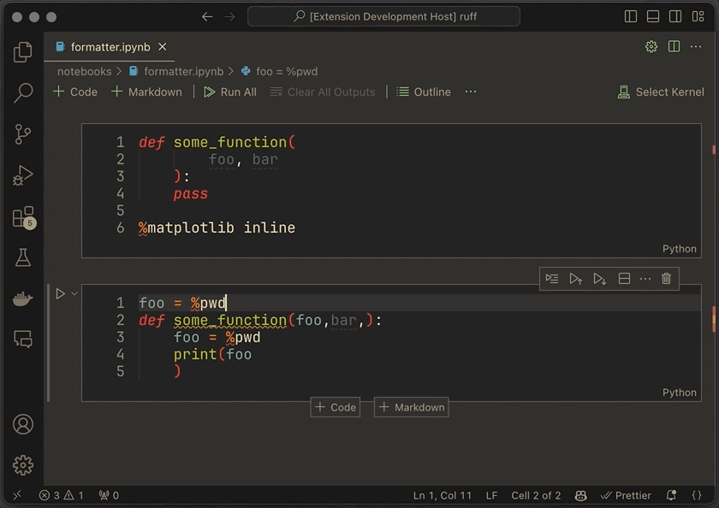719x508 pixels.
Task: Open the Accounts menu
Action: (22, 424)
